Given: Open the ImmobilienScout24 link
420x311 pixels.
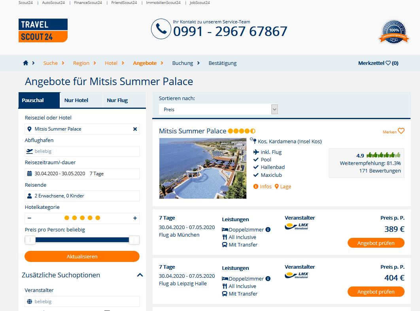Looking at the screenshot, I should tap(163, 3).
